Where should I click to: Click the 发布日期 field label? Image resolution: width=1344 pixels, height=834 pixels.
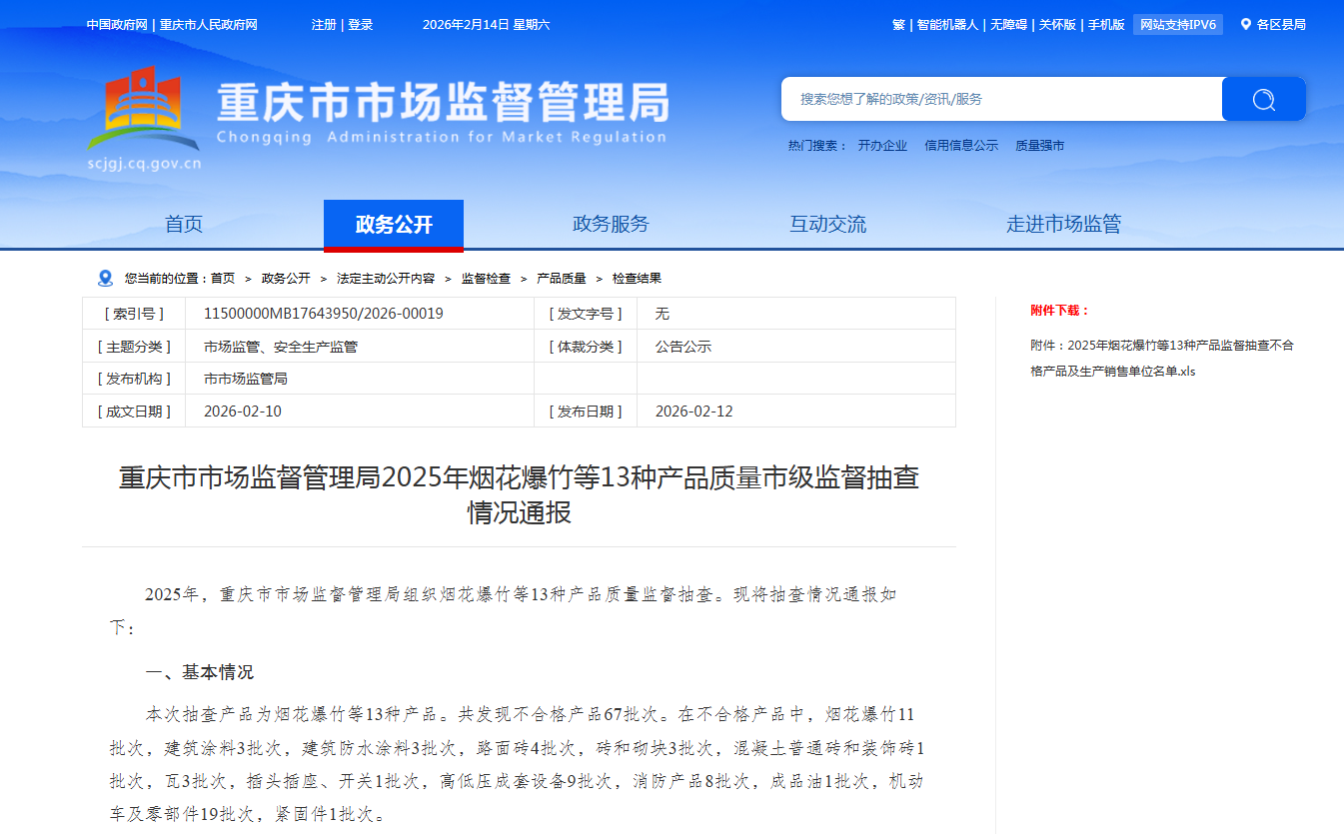point(586,412)
